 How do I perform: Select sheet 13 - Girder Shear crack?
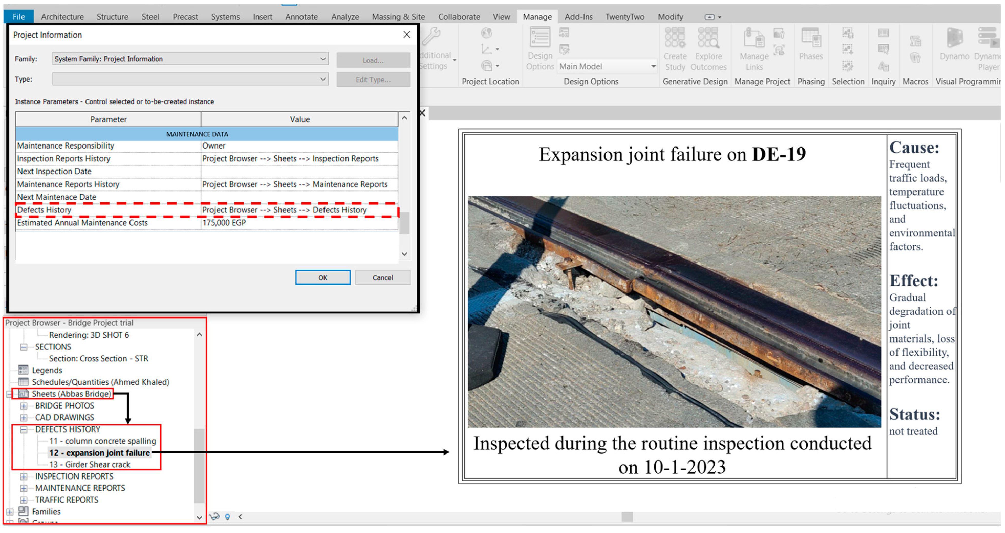pos(90,464)
